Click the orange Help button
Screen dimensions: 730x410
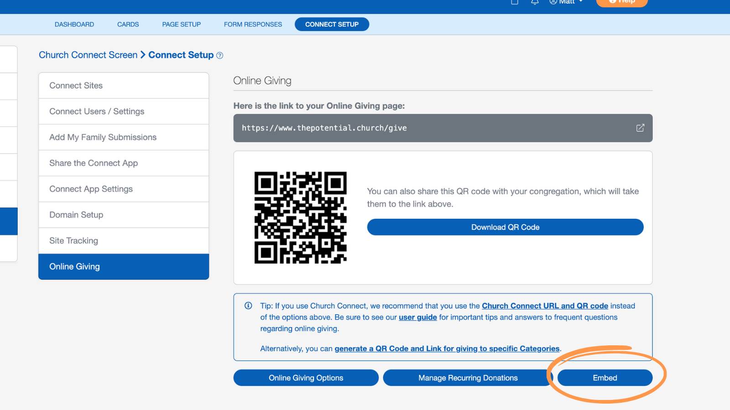tap(622, 2)
